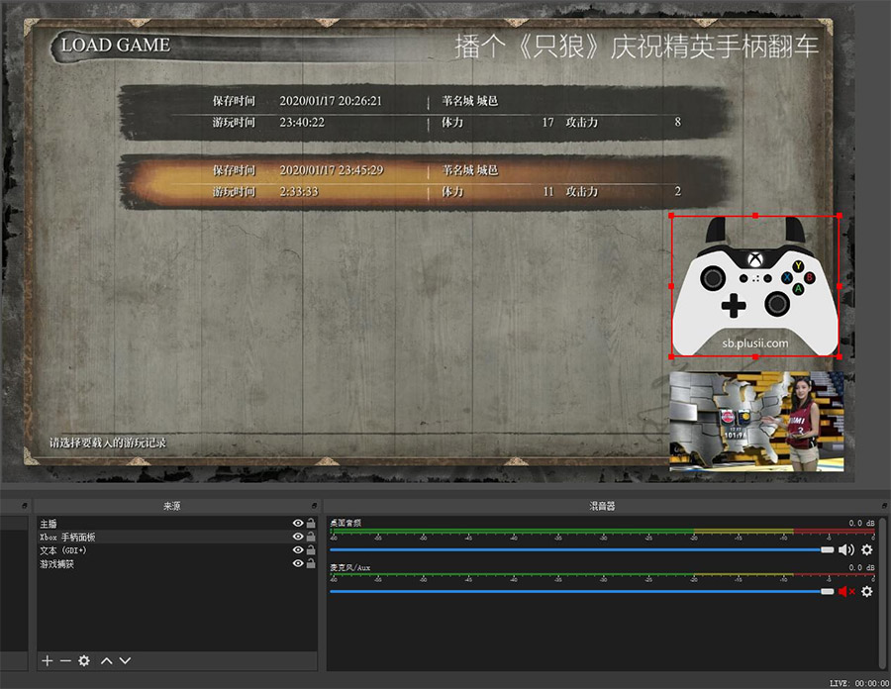Move selected source up in the list
Viewport: 891px width, 689px height.
(106, 660)
